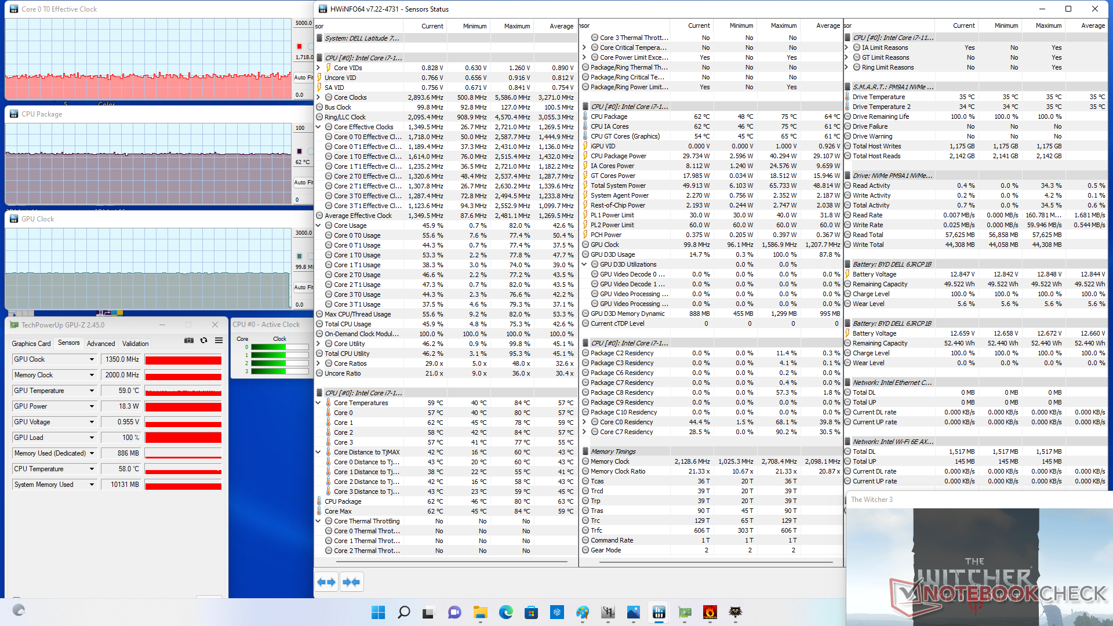Open the GPU-Z hamburger menu

pyautogui.click(x=219, y=341)
